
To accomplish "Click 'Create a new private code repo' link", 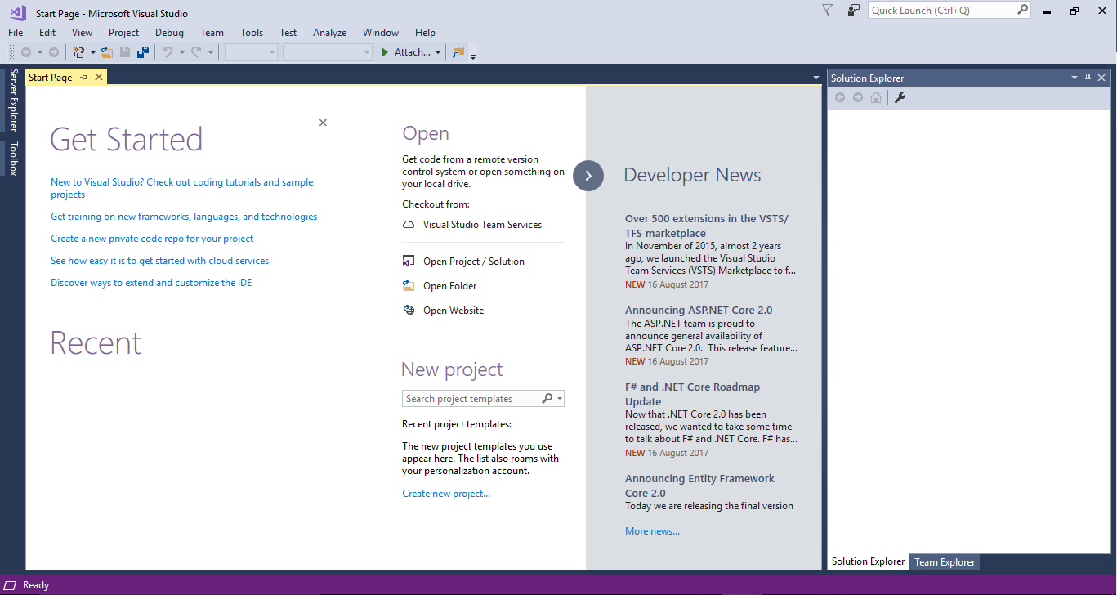I will 152,239.
